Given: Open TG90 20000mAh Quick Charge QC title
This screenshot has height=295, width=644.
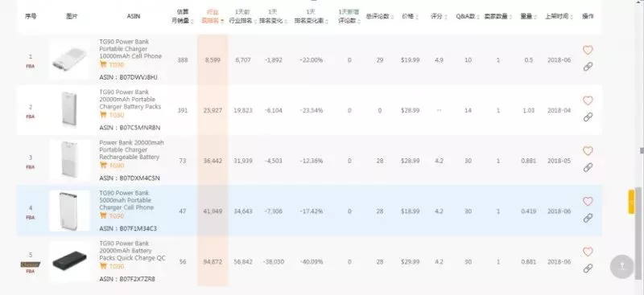Looking at the screenshot, I should [x=132, y=251].
